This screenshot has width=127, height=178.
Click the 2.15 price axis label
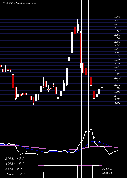click(117, 81)
